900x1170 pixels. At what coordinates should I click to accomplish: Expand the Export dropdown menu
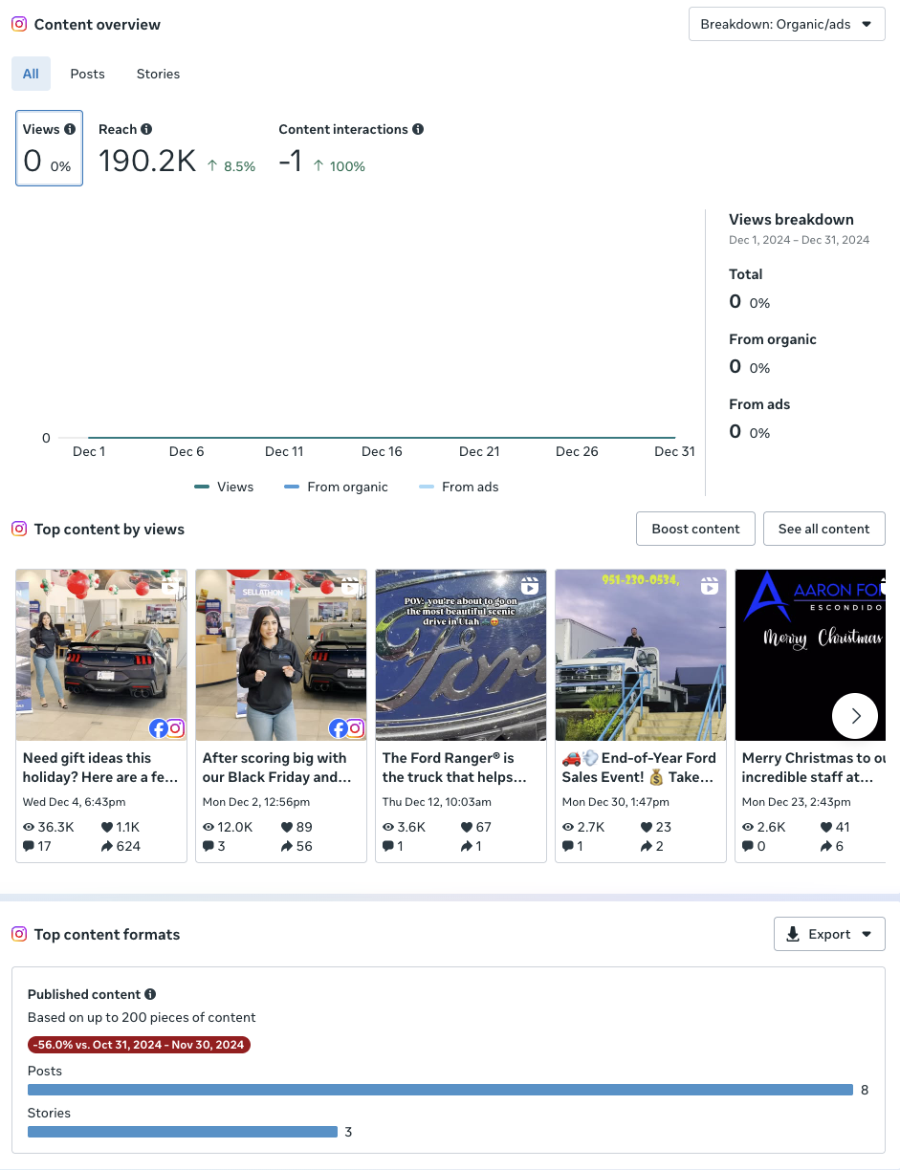829,934
